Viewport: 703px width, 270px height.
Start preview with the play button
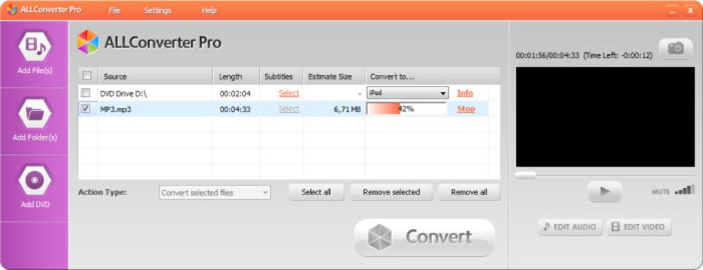(604, 192)
